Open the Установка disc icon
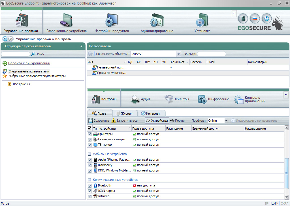Image resolution: width=290 pixels, height=206 pixels. click(x=202, y=21)
